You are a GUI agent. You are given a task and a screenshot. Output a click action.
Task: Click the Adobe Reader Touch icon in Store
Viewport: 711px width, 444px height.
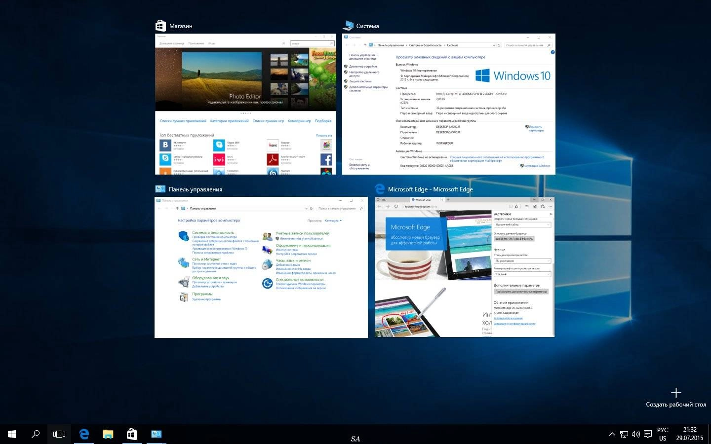273,159
